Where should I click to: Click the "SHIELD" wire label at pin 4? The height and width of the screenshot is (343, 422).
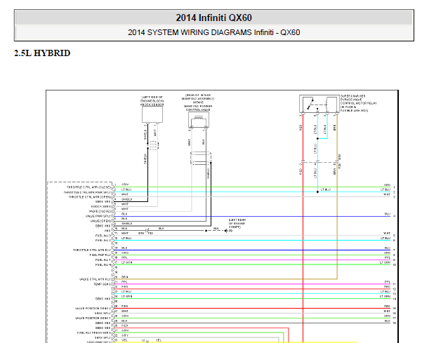127,199
